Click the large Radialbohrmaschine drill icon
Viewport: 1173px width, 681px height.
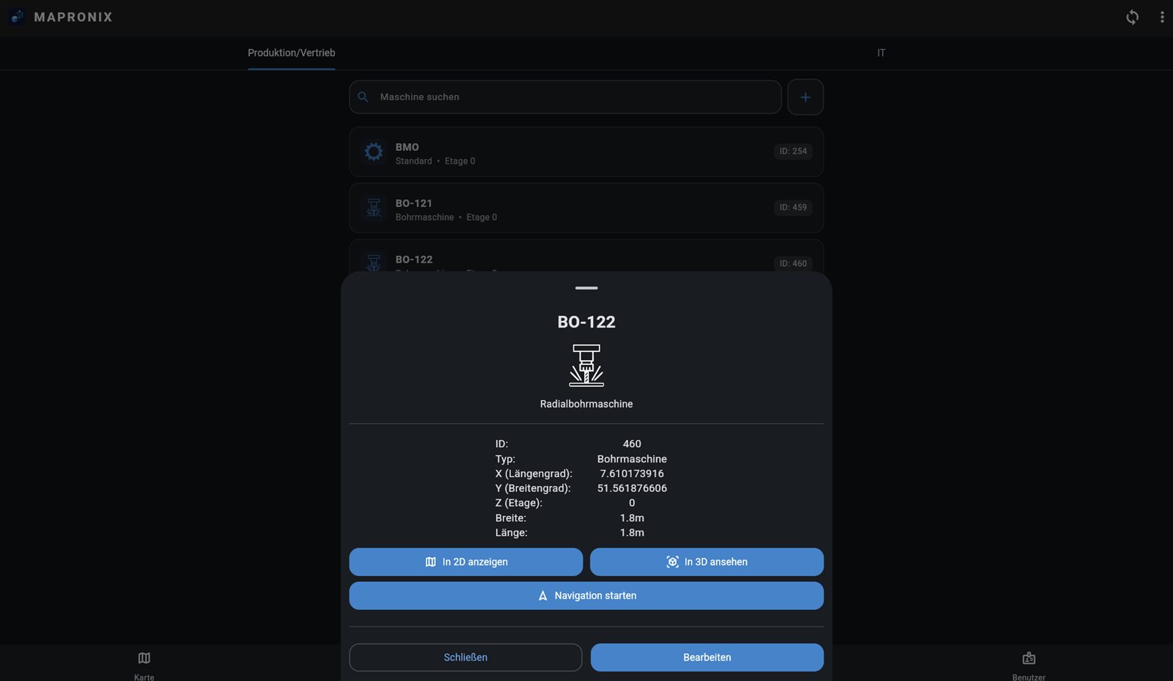tap(586, 365)
